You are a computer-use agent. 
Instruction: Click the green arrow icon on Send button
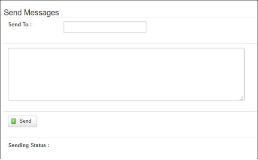click(14, 121)
